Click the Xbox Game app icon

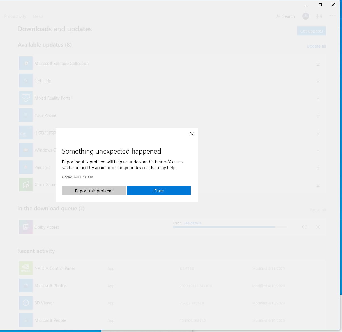click(26, 185)
